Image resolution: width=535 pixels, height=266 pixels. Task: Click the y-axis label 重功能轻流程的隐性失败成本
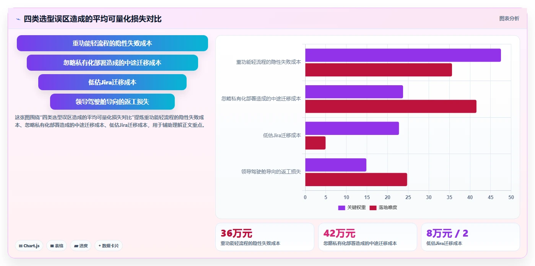pyautogui.click(x=268, y=62)
